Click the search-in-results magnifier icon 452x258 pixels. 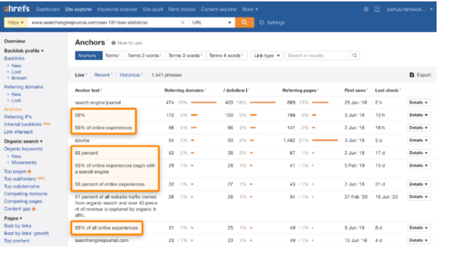click(355, 55)
